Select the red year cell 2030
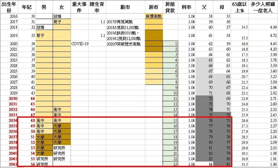This screenshot has width=278, height=168. click(9, 98)
